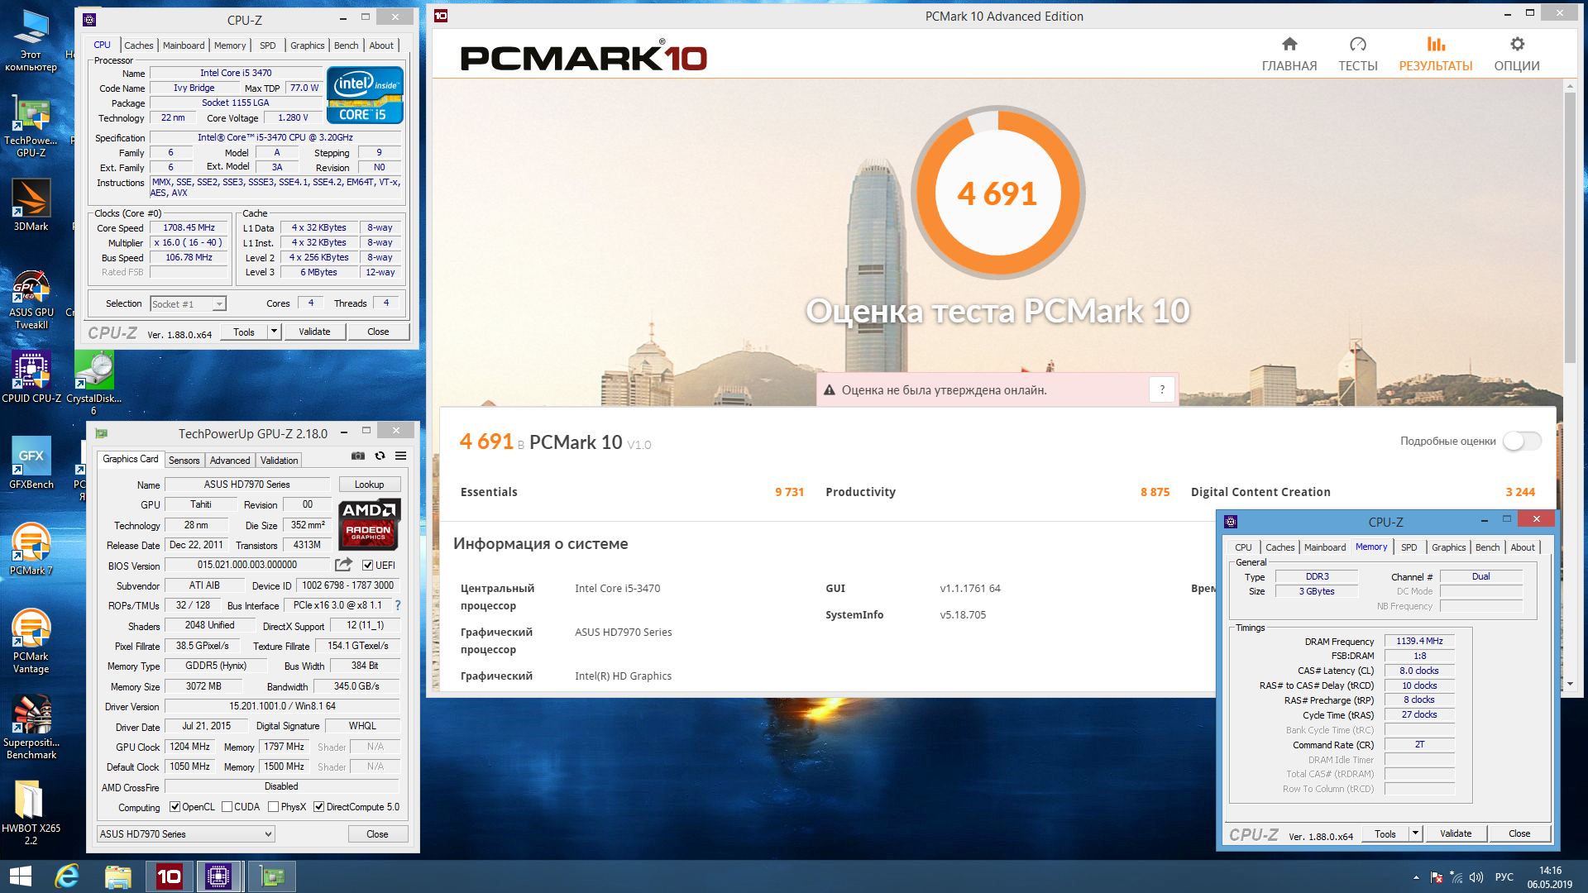Click GPU-Z screenshot camera icon
This screenshot has height=893, width=1588.
(x=358, y=456)
